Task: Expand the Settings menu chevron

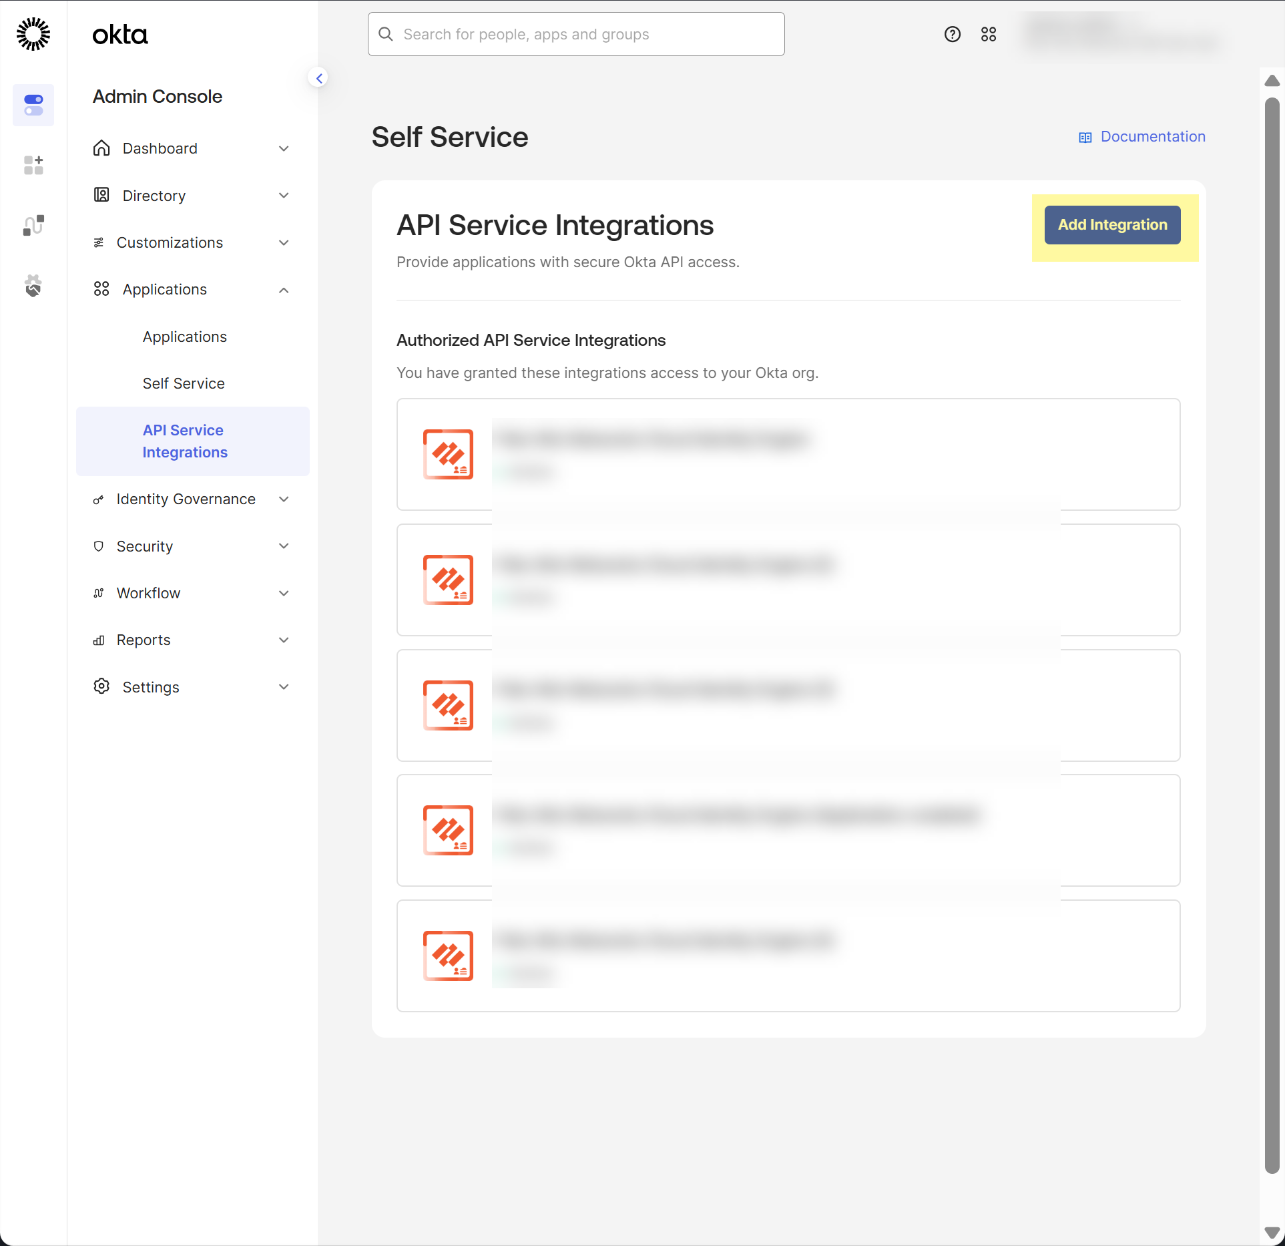Action: (x=284, y=687)
